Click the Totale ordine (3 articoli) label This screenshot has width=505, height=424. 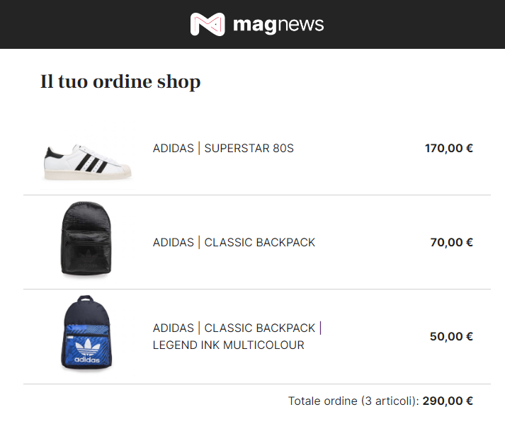coord(353,401)
